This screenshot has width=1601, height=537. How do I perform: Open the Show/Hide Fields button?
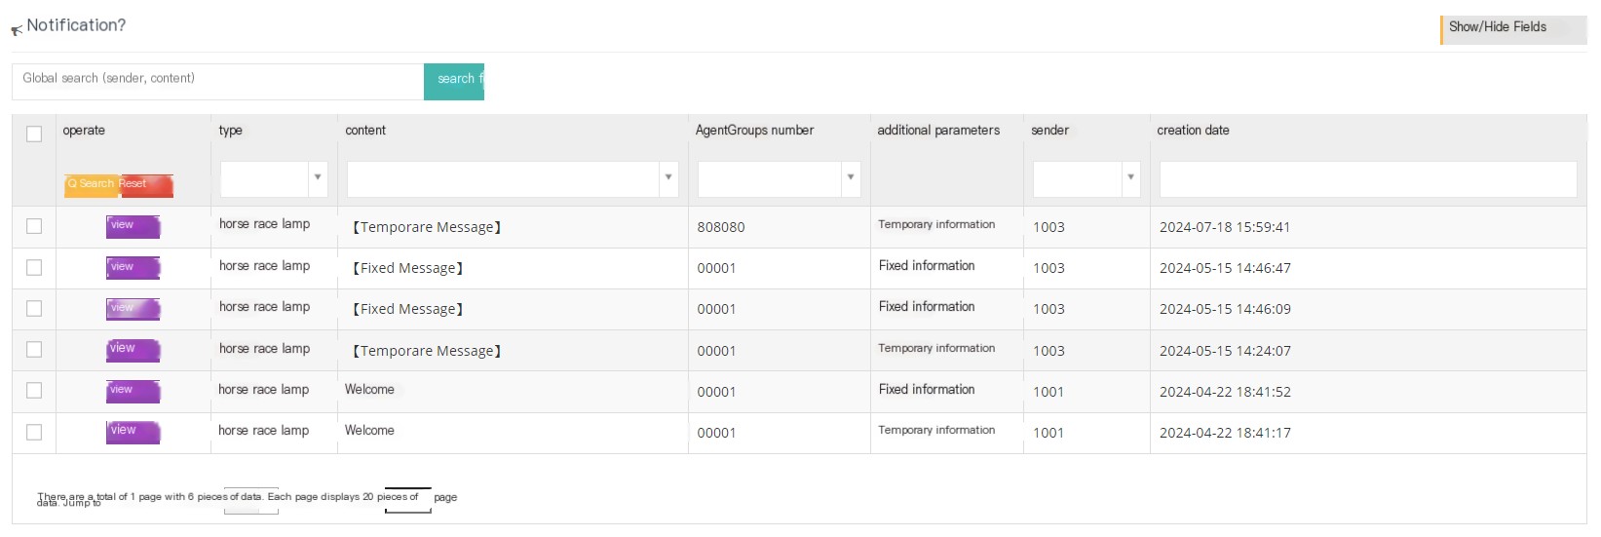[x=1513, y=29]
